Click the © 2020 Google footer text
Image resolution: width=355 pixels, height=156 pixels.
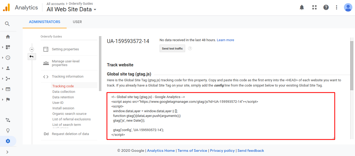(131, 150)
